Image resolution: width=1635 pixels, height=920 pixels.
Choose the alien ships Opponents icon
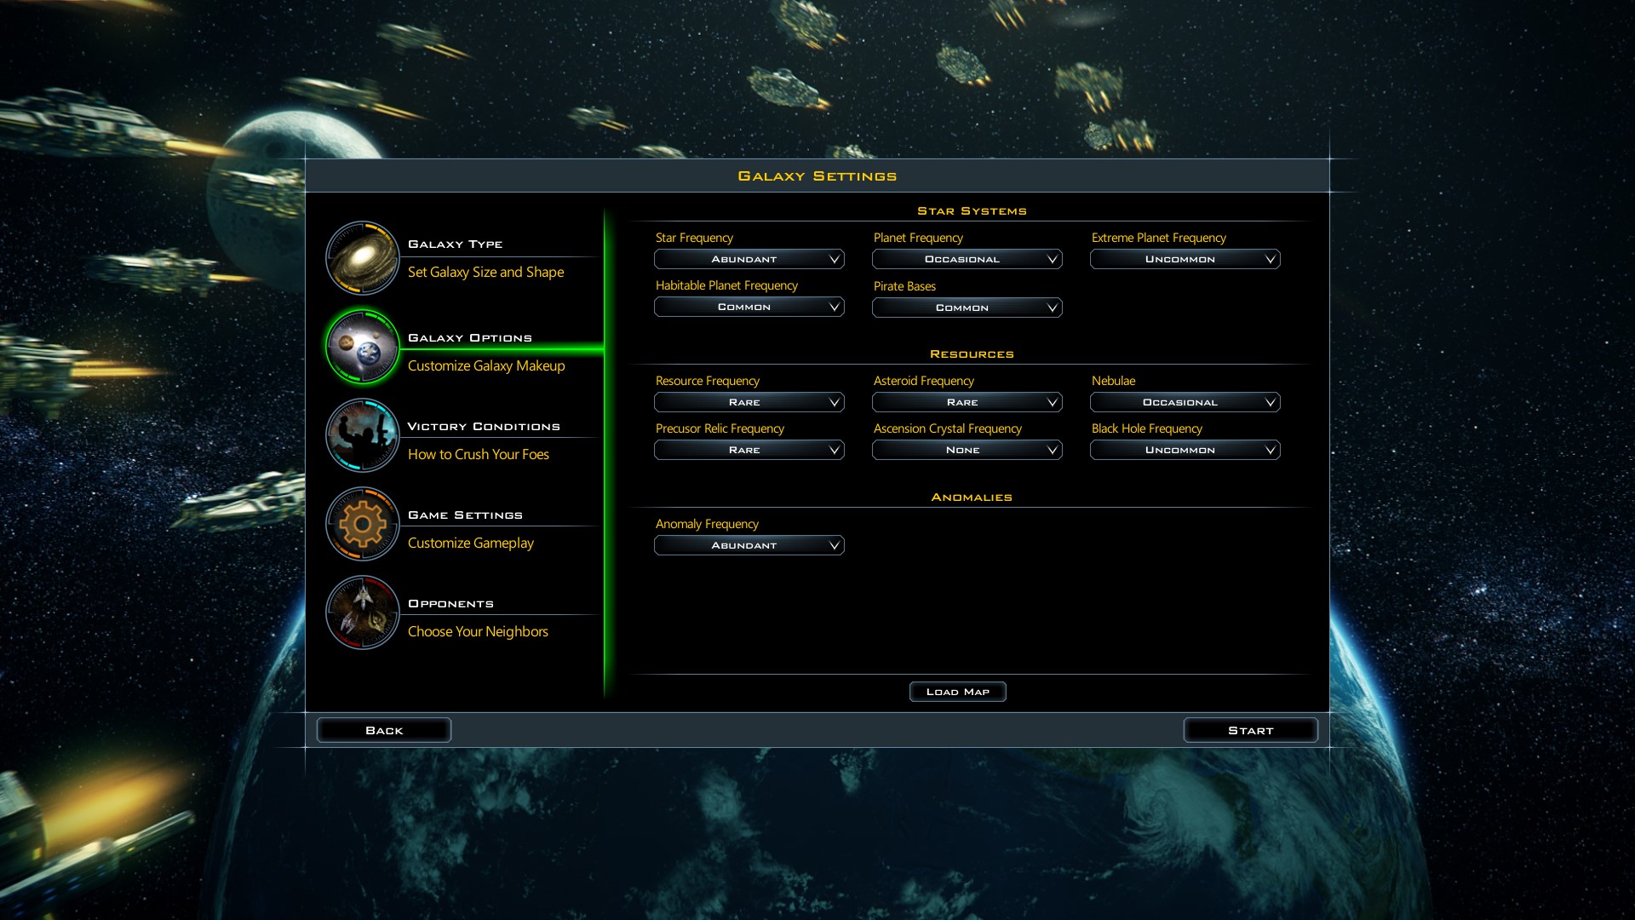click(x=362, y=612)
